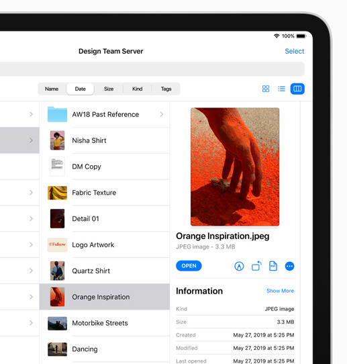Sort files by Size
This screenshot has height=364, width=347.
tap(109, 89)
